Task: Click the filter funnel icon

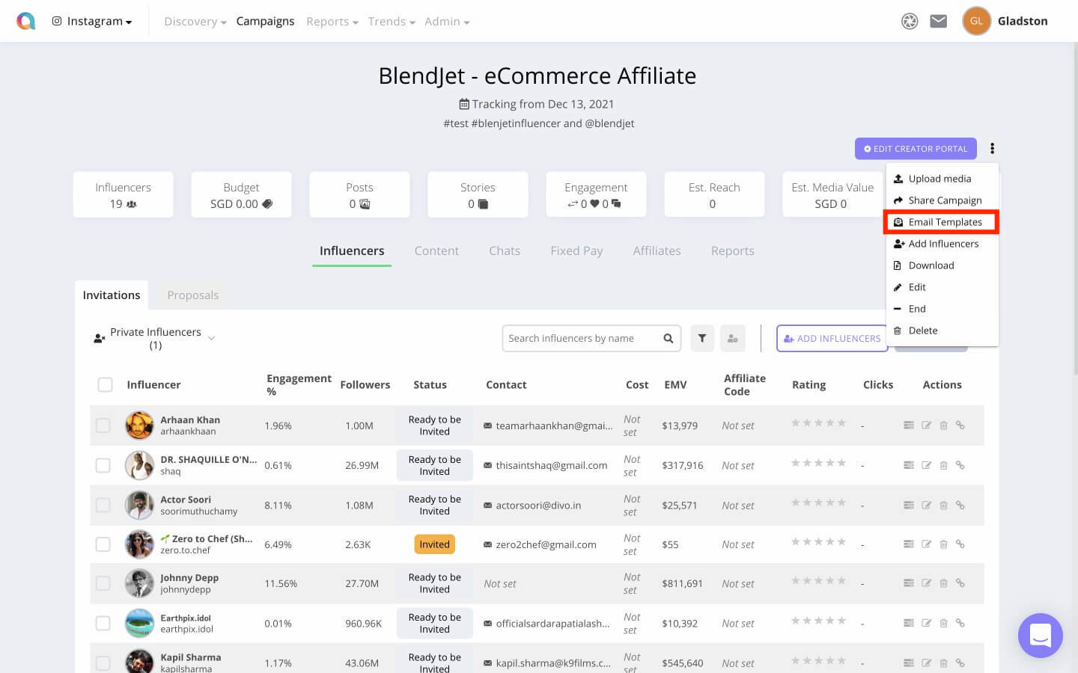Action: [701, 339]
